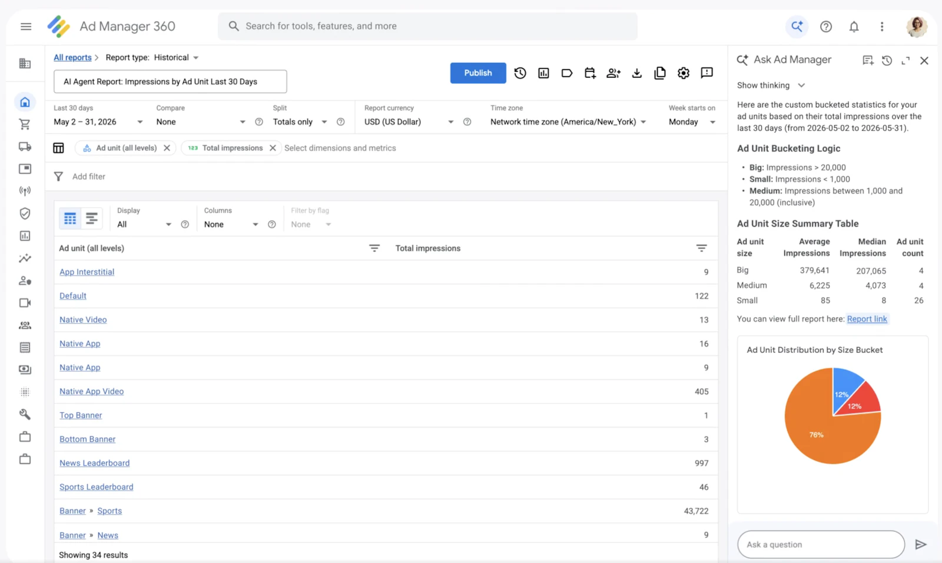Open the video camera sidebar icon
Image resolution: width=942 pixels, height=563 pixels.
click(x=25, y=303)
